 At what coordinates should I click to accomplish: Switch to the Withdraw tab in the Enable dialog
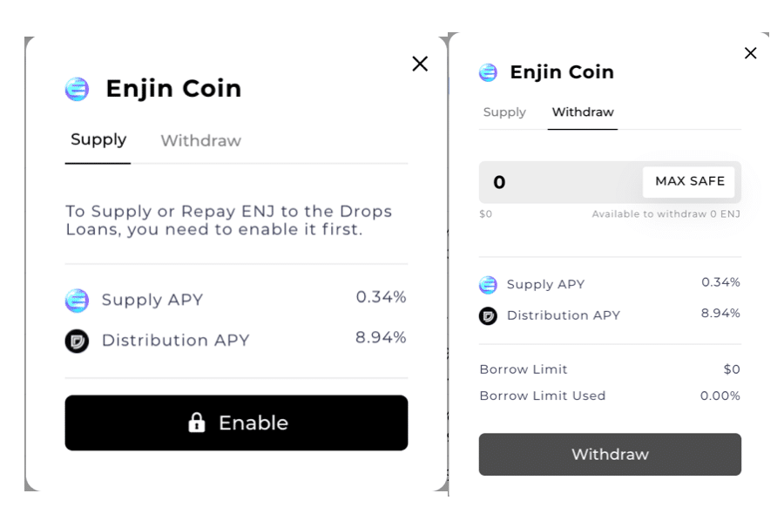[200, 141]
